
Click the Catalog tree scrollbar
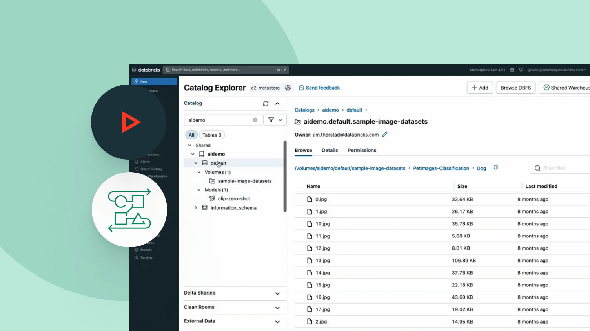pos(285,176)
